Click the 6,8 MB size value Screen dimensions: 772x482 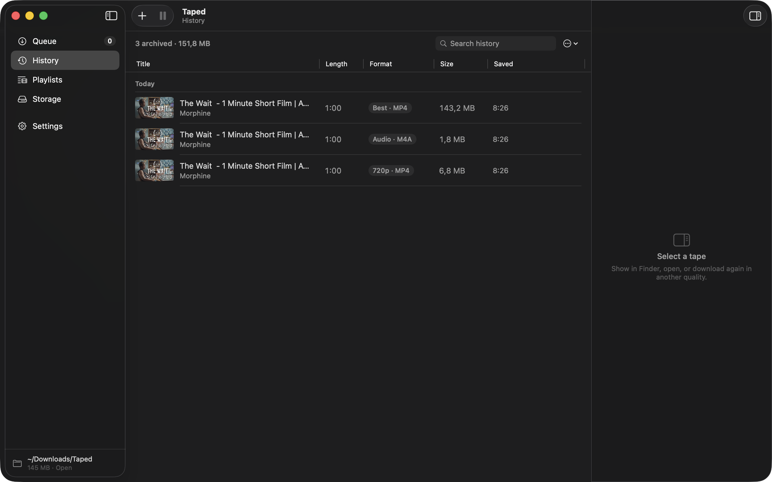coord(452,171)
